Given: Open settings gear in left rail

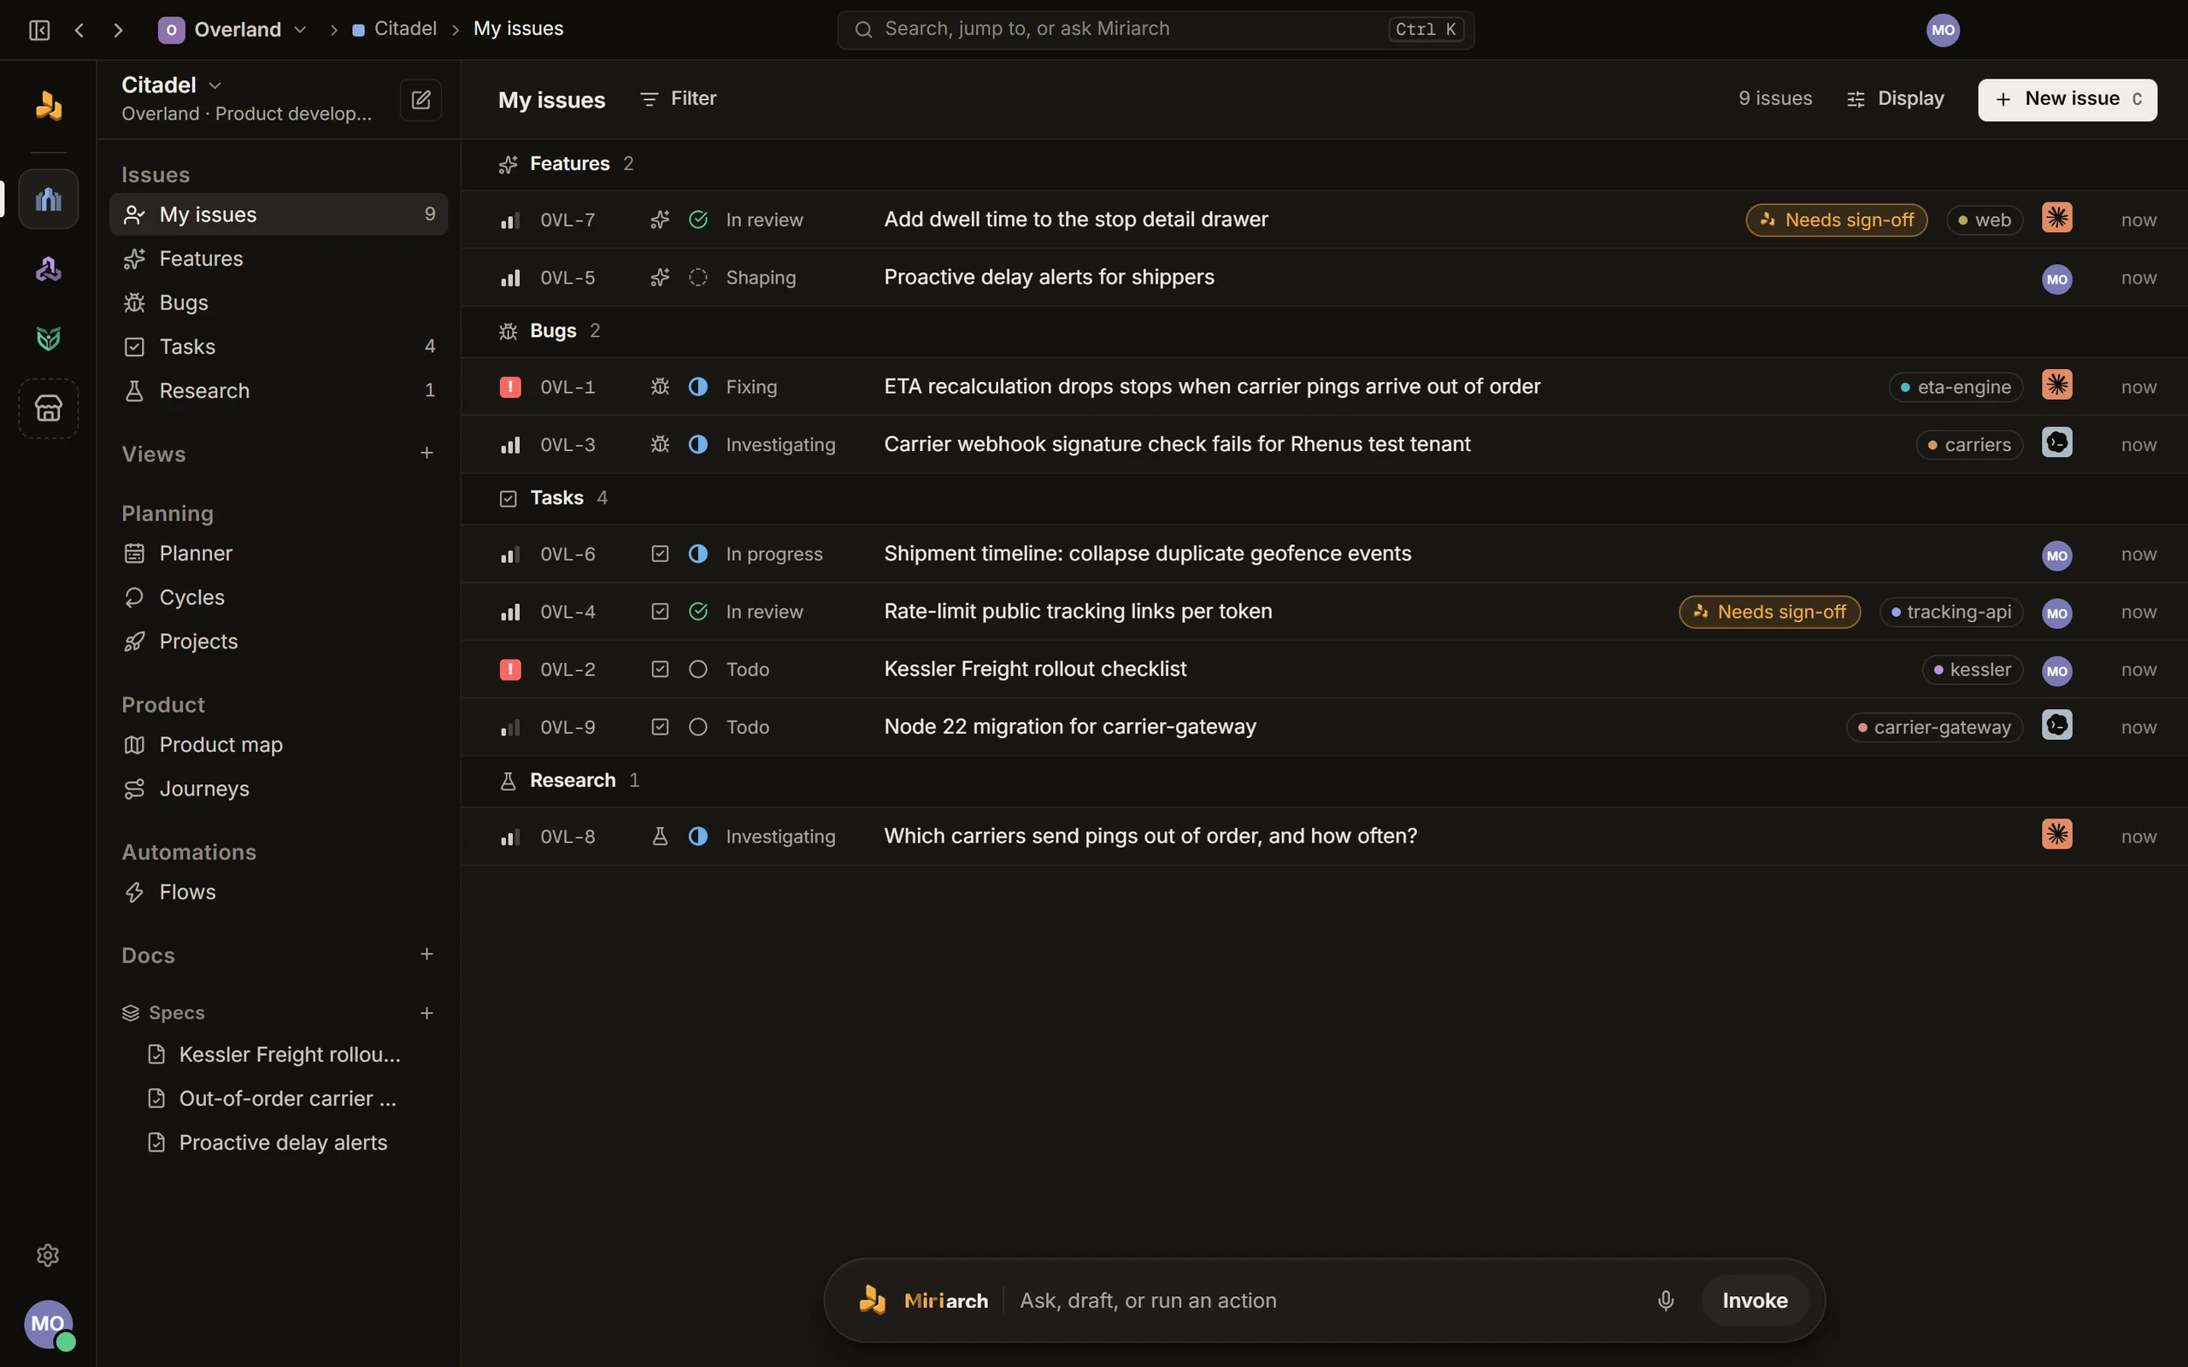Looking at the screenshot, I should pos(48,1255).
